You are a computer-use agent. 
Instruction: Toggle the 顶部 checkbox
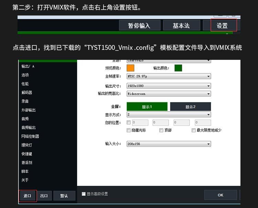point(161,130)
